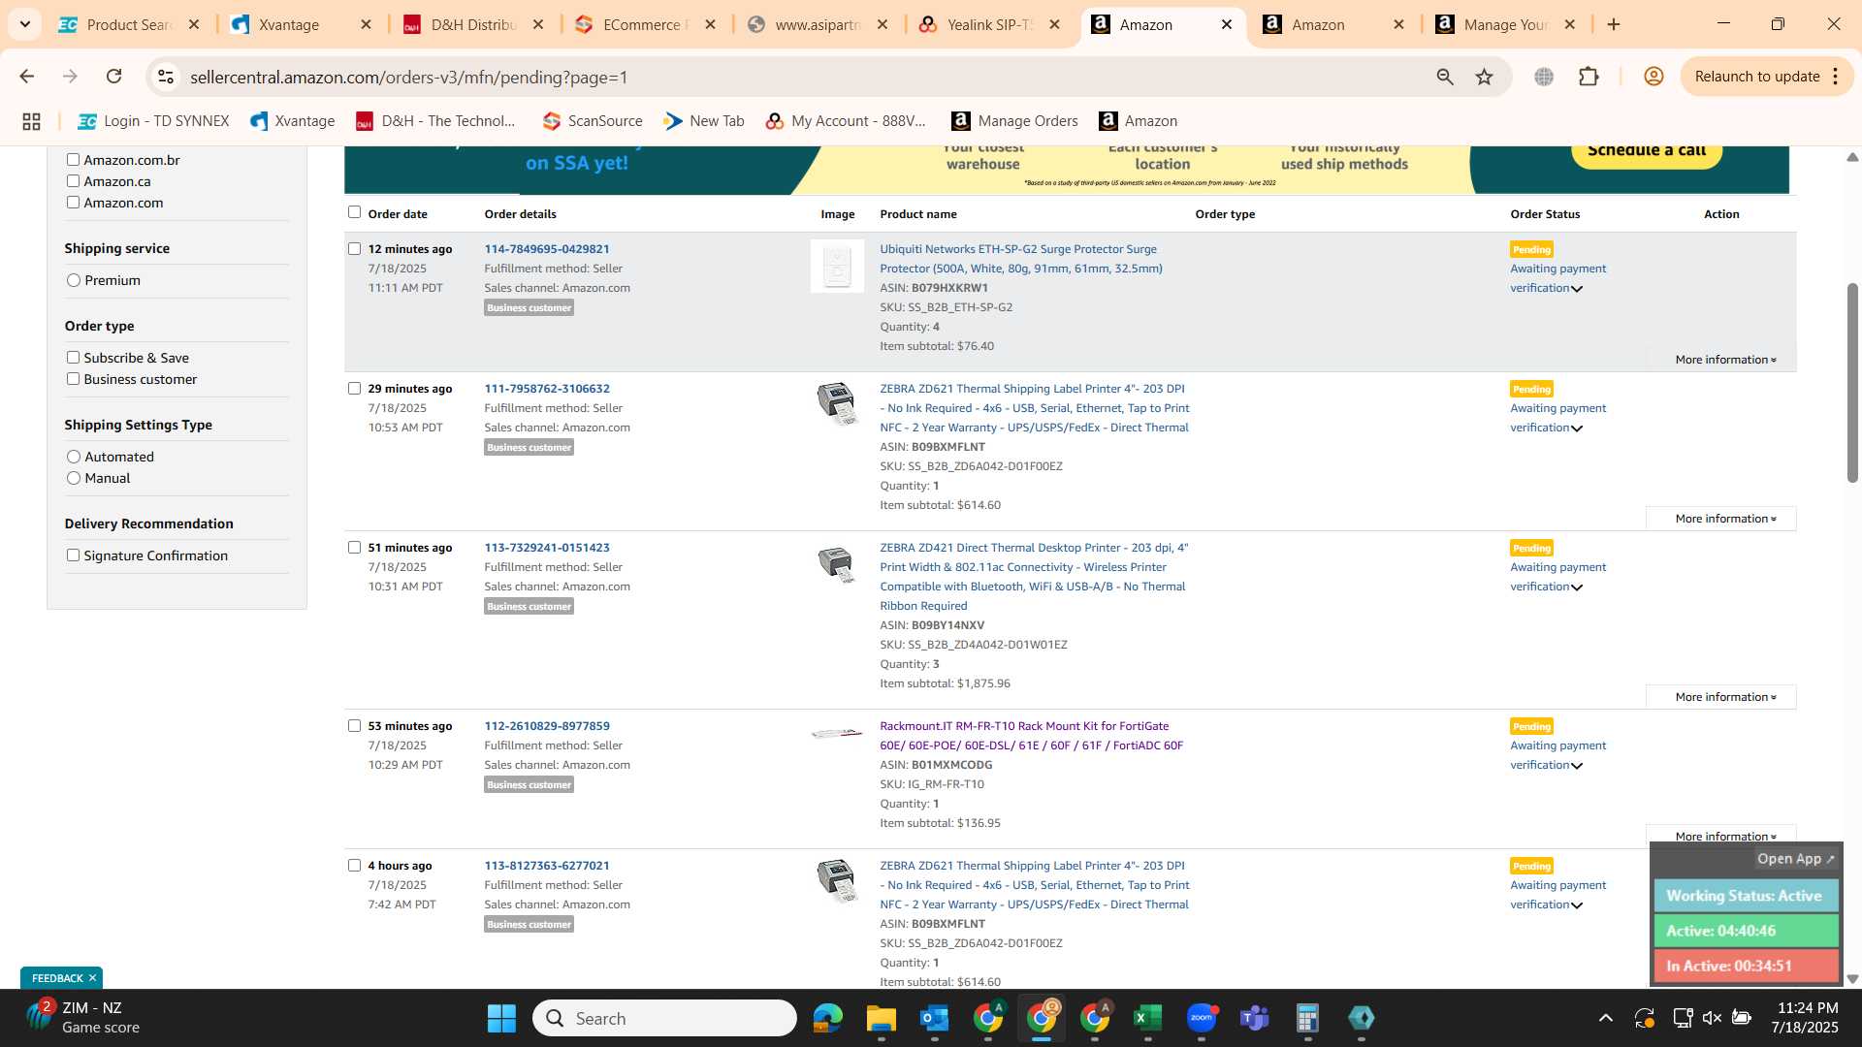The height and width of the screenshot is (1047, 1862).
Task: Show hidden system tray icons
Action: (1606, 1018)
